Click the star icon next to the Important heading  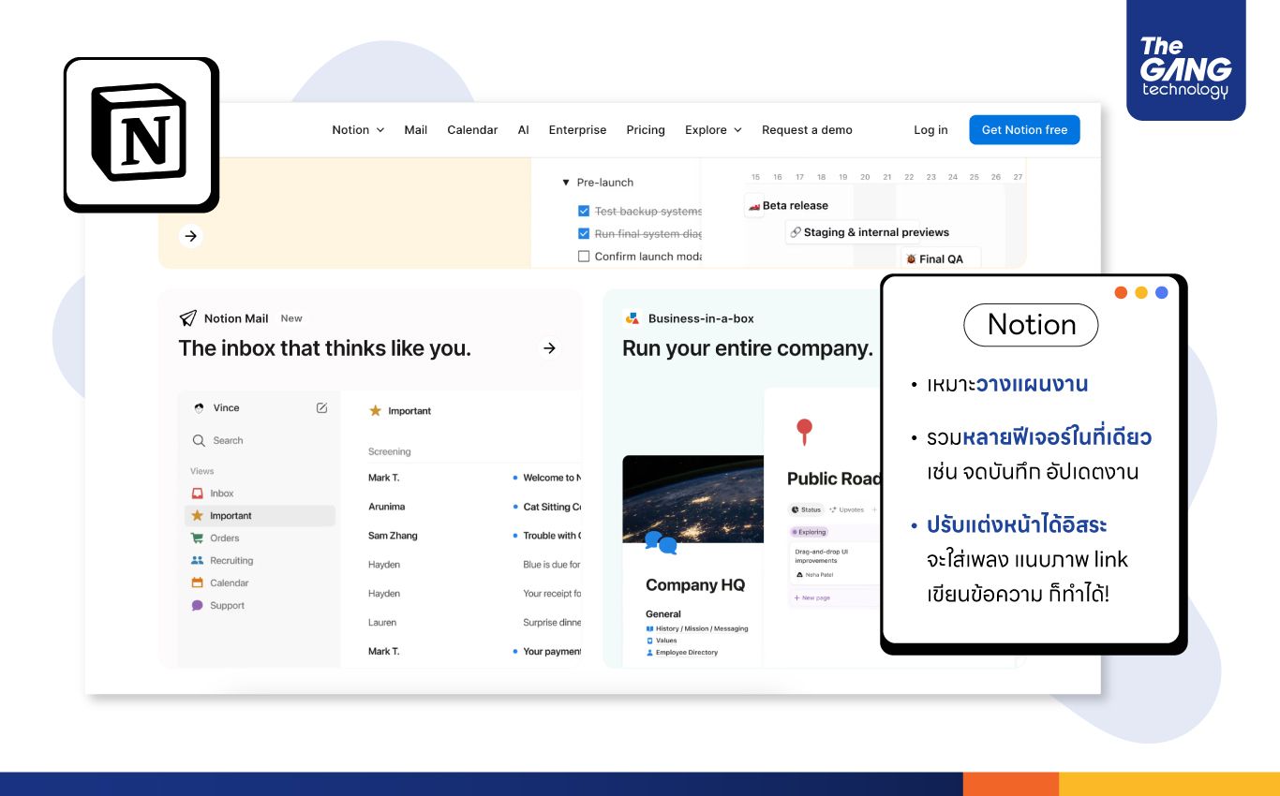point(376,411)
